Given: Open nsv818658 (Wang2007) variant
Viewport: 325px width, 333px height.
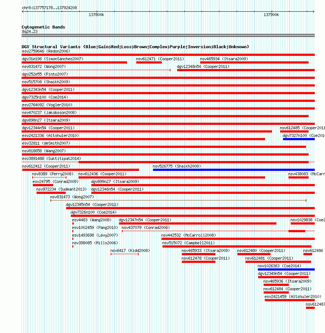Looking at the screenshot, I should coord(44,150).
